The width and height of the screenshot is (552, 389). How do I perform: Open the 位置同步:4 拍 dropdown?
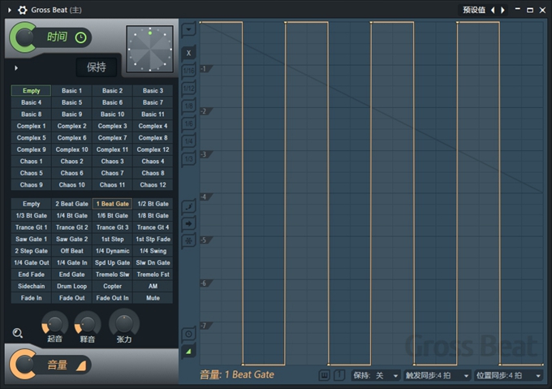[508, 376]
